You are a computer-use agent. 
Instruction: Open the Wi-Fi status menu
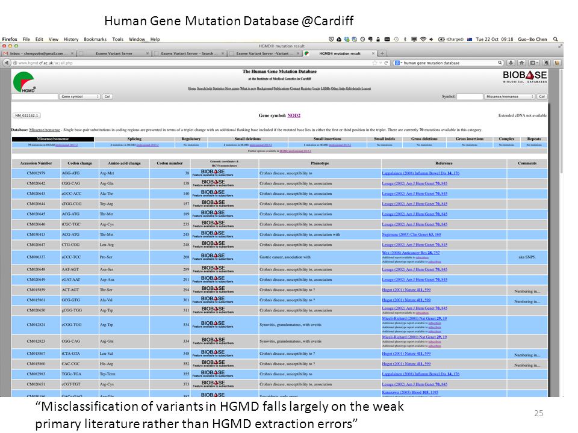pyautogui.click(x=423, y=39)
